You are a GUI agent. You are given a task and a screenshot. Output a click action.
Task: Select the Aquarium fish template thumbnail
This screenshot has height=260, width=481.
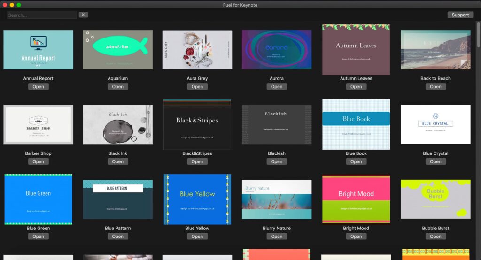[x=117, y=50]
